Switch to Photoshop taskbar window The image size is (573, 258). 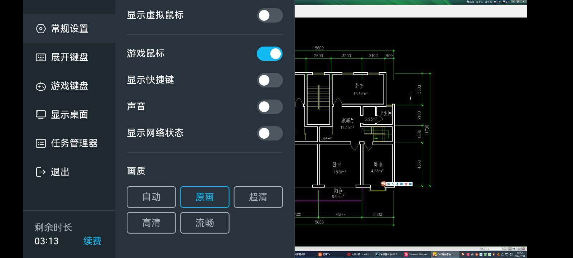pos(387,254)
